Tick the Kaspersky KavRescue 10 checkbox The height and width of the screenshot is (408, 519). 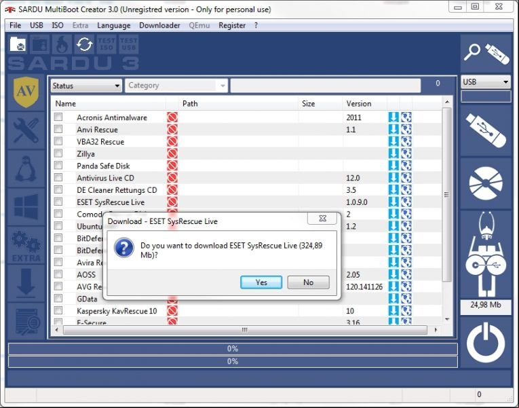pos(58,310)
